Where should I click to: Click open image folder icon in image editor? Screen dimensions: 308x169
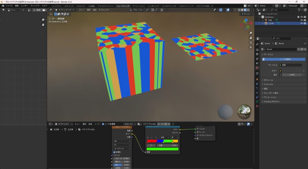click(x=44, y=10)
